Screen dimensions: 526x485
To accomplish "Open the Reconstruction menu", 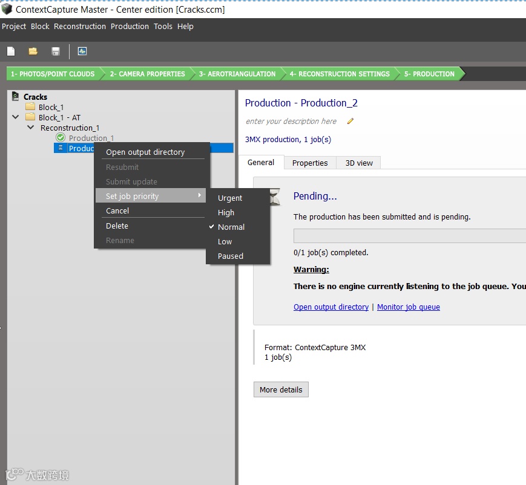I will (x=80, y=26).
